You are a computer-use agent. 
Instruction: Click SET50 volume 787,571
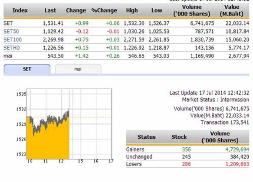pos(204,31)
